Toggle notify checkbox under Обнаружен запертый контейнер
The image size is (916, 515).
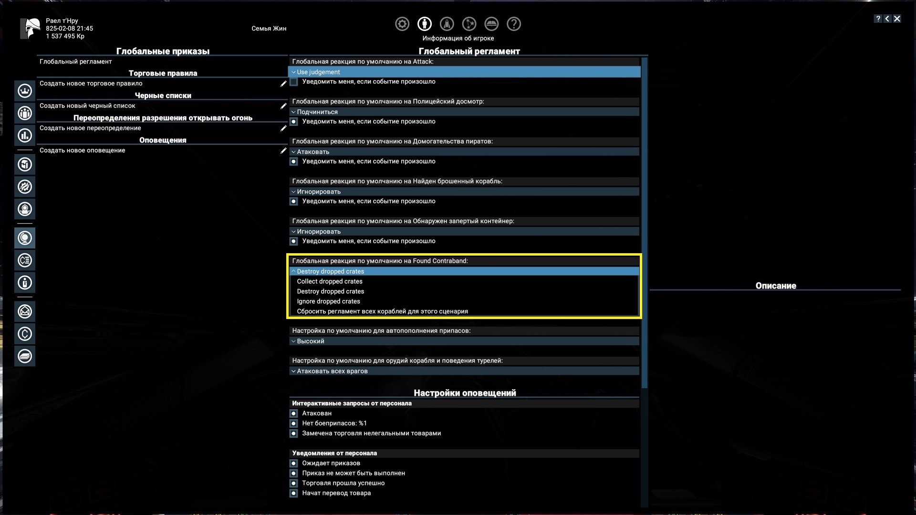click(x=294, y=241)
